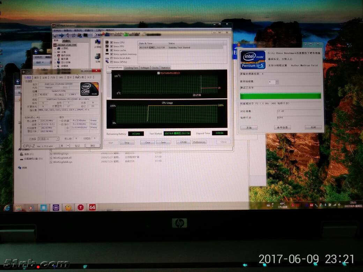The image size is (363, 272).
Task: Open File Explorer taskbar icon
Action: [x=19, y=208]
